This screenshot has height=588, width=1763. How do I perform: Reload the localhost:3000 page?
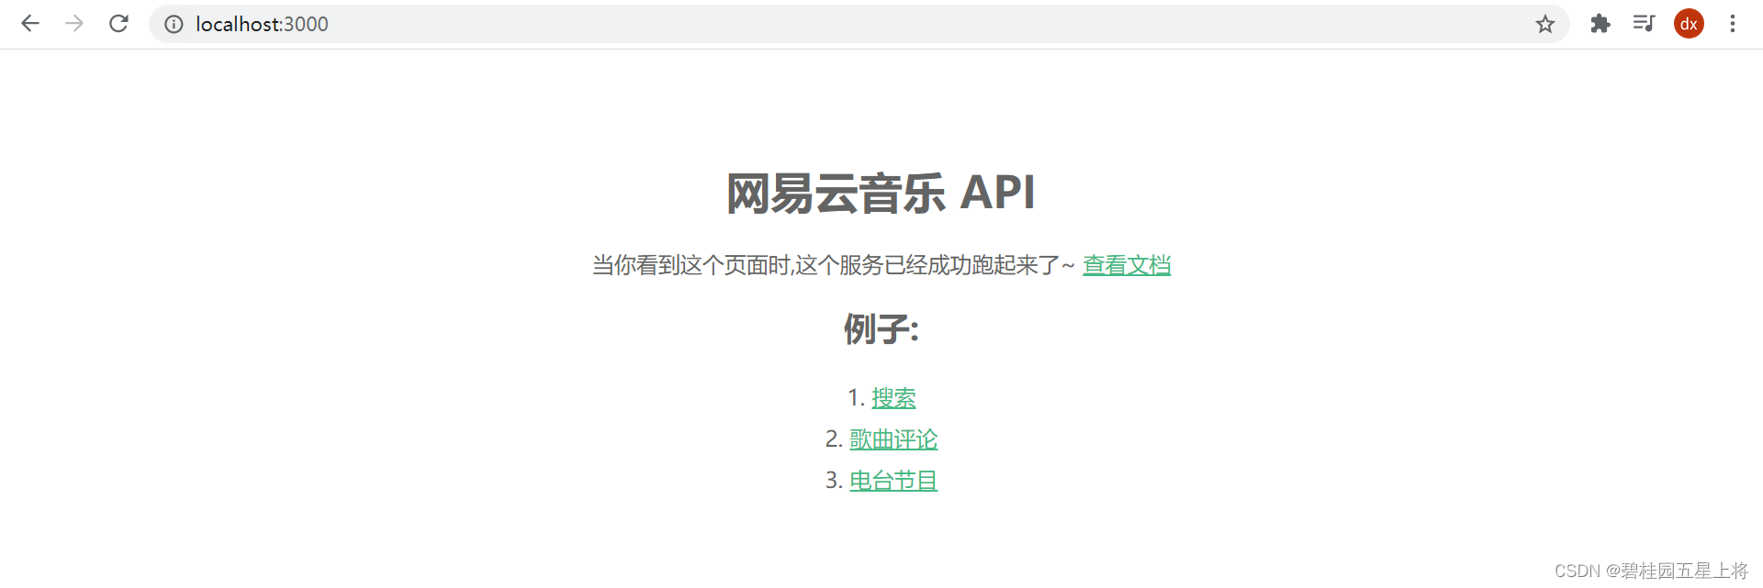(118, 24)
